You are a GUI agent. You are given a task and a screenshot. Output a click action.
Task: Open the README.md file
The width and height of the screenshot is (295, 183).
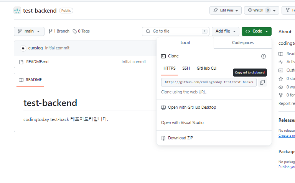(37, 62)
